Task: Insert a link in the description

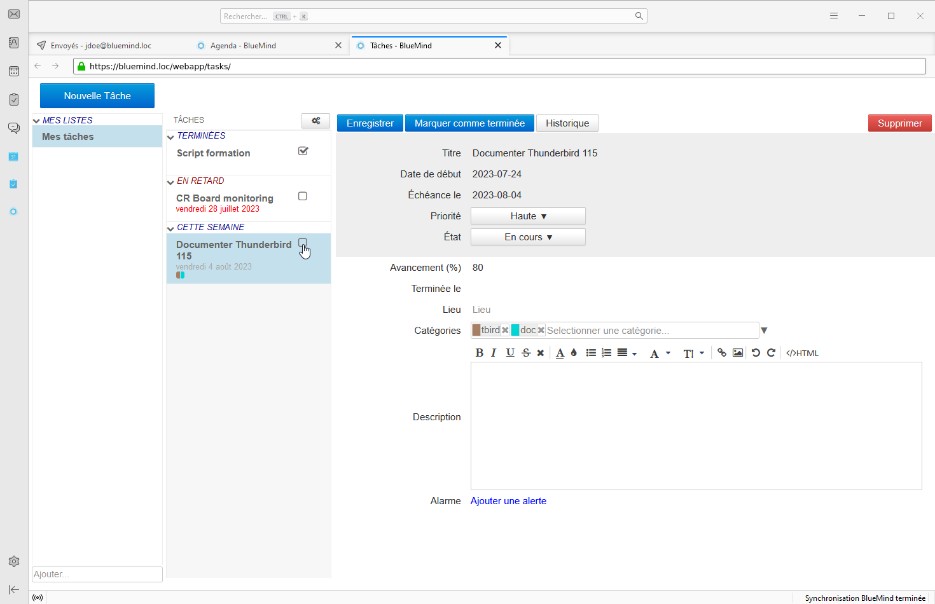Action: [x=722, y=353]
